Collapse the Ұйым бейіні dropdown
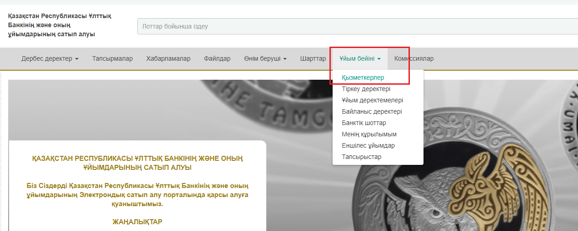The width and height of the screenshot is (578, 231). click(360, 58)
